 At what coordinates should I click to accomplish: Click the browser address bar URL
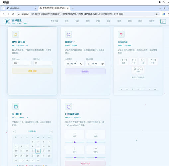pyautogui.click(x=77, y=14)
